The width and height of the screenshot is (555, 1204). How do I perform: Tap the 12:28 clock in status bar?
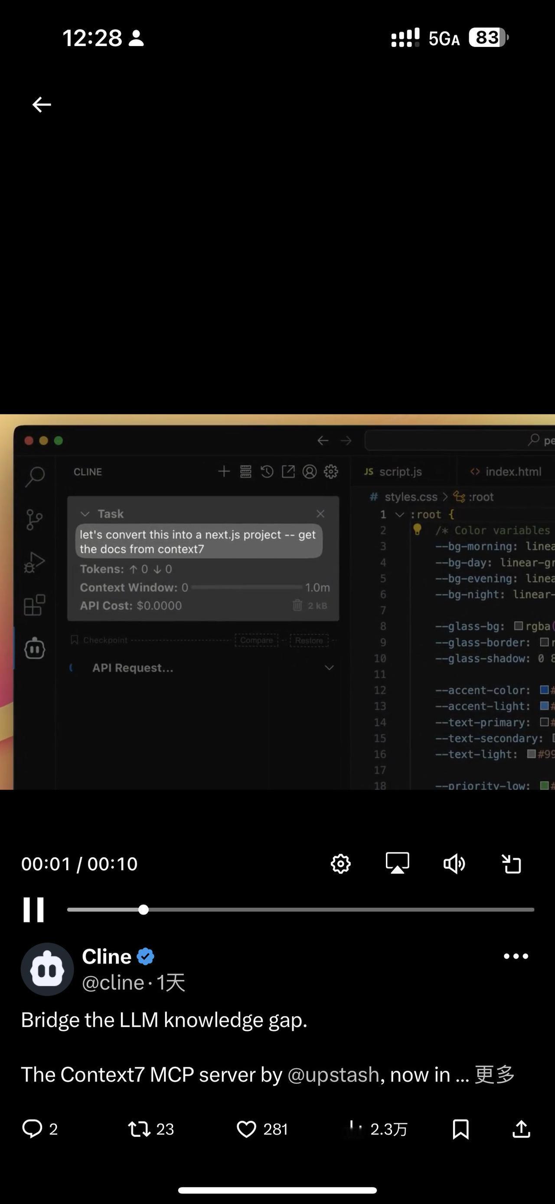(92, 38)
